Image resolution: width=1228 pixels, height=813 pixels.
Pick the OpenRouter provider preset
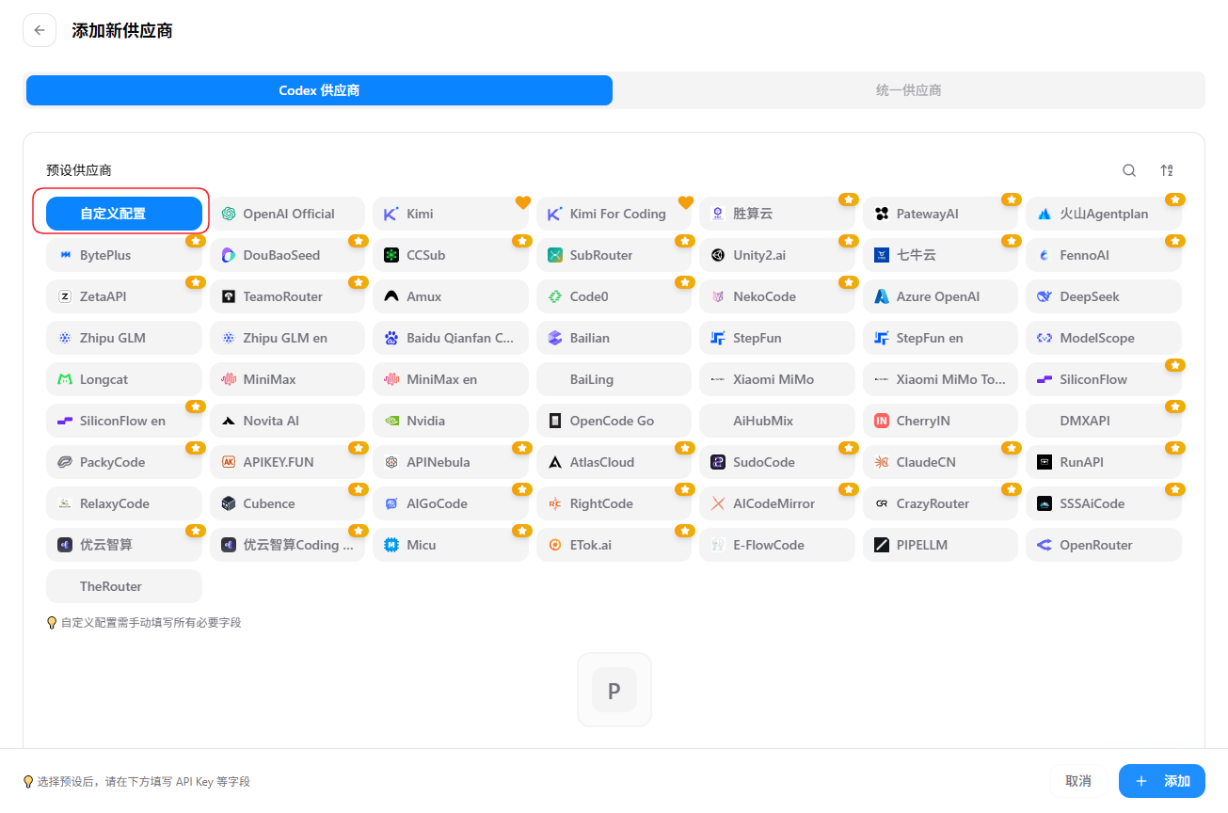[x=1104, y=545]
